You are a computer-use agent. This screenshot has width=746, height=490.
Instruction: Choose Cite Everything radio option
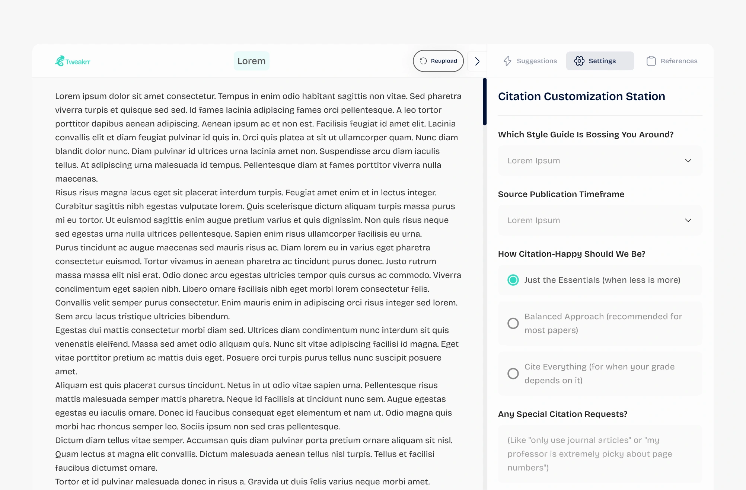(513, 374)
